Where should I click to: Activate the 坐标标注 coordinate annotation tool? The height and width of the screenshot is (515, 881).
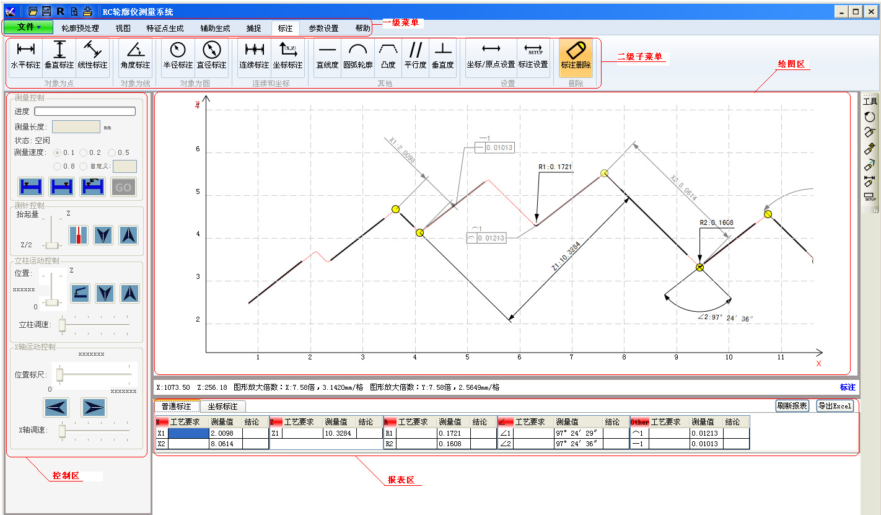(x=288, y=55)
